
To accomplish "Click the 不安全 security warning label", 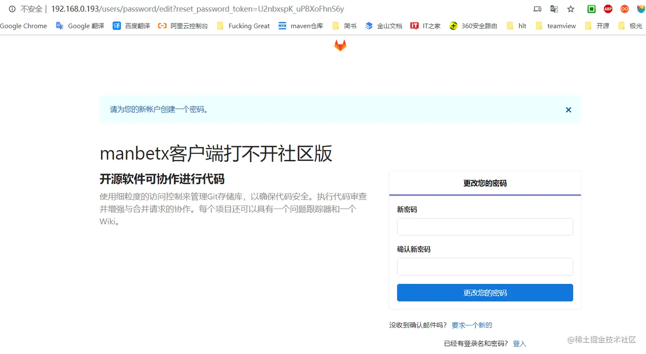I will pyautogui.click(x=31, y=9).
